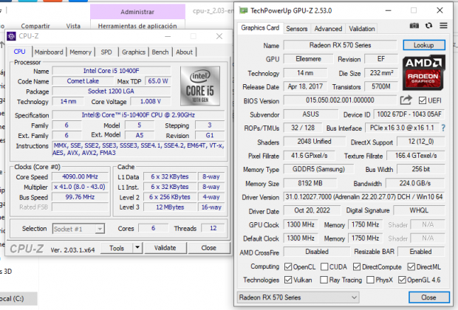Image resolution: width=458 pixels, height=310 pixels.
Task: Toggle the PhysX checkbox
Action: pyautogui.click(x=370, y=280)
